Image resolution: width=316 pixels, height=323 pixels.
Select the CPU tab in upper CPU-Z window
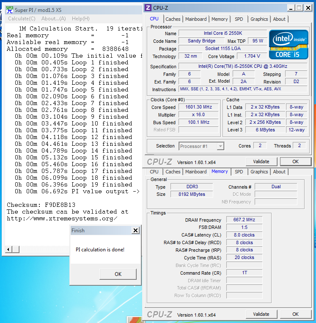click(x=154, y=19)
